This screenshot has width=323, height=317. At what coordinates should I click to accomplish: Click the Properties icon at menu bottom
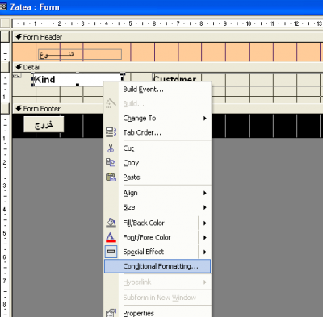pos(111,313)
